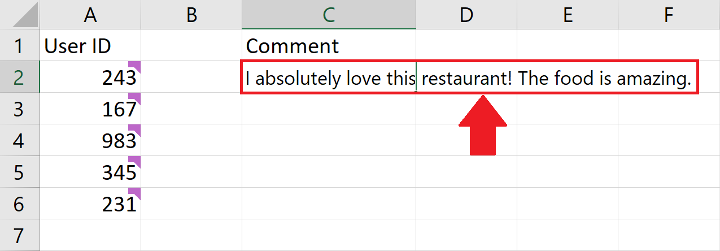Select empty cell B4
This screenshot has width=720, height=251.
pos(191,140)
